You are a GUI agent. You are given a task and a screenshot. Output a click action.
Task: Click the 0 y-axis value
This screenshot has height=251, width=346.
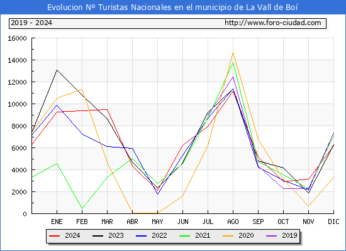click(x=25, y=214)
